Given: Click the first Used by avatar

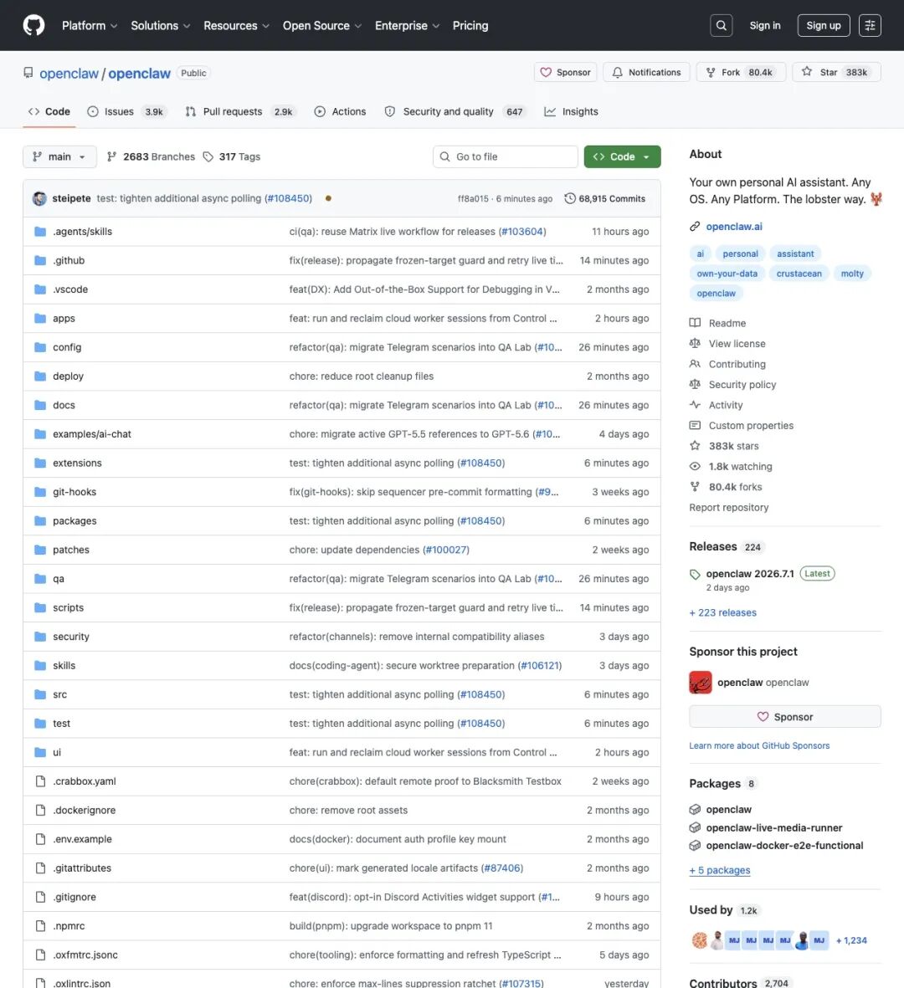Looking at the screenshot, I should [699, 940].
